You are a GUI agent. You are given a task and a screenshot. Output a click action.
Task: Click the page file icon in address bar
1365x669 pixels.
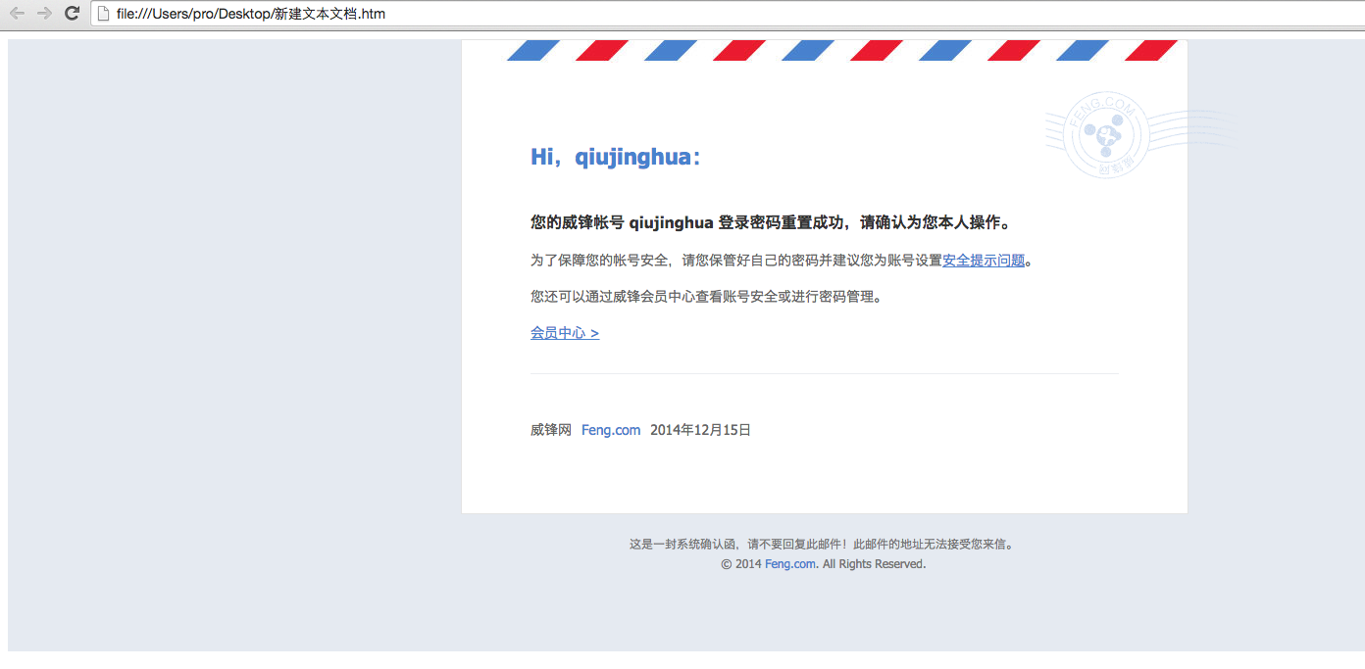coord(102,14)
